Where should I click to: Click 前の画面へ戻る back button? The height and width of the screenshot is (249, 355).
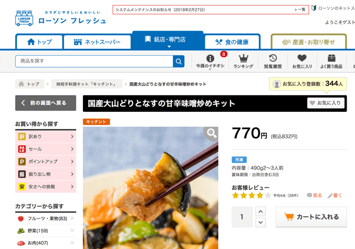pyautogui.click(x=46, y=103)
